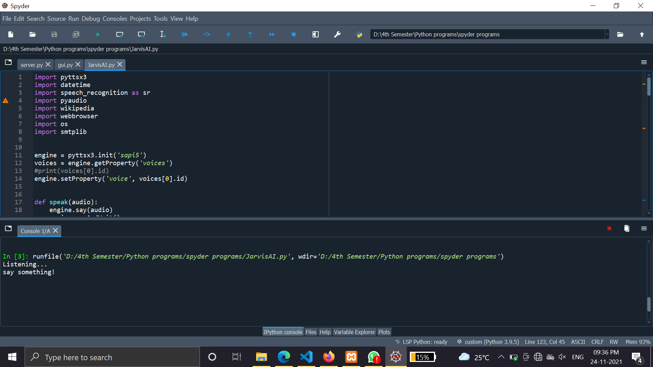Browse for a working directory

point(620,34)
